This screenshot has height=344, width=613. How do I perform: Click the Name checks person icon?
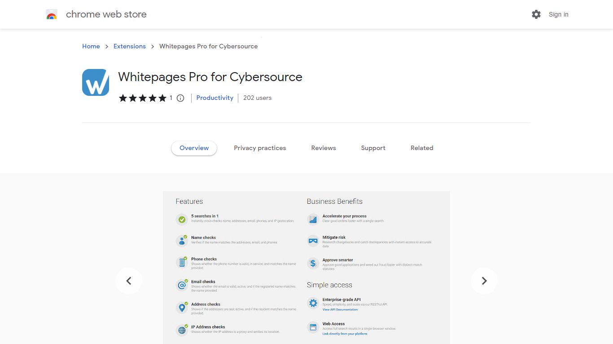click(x=182, y=241)
